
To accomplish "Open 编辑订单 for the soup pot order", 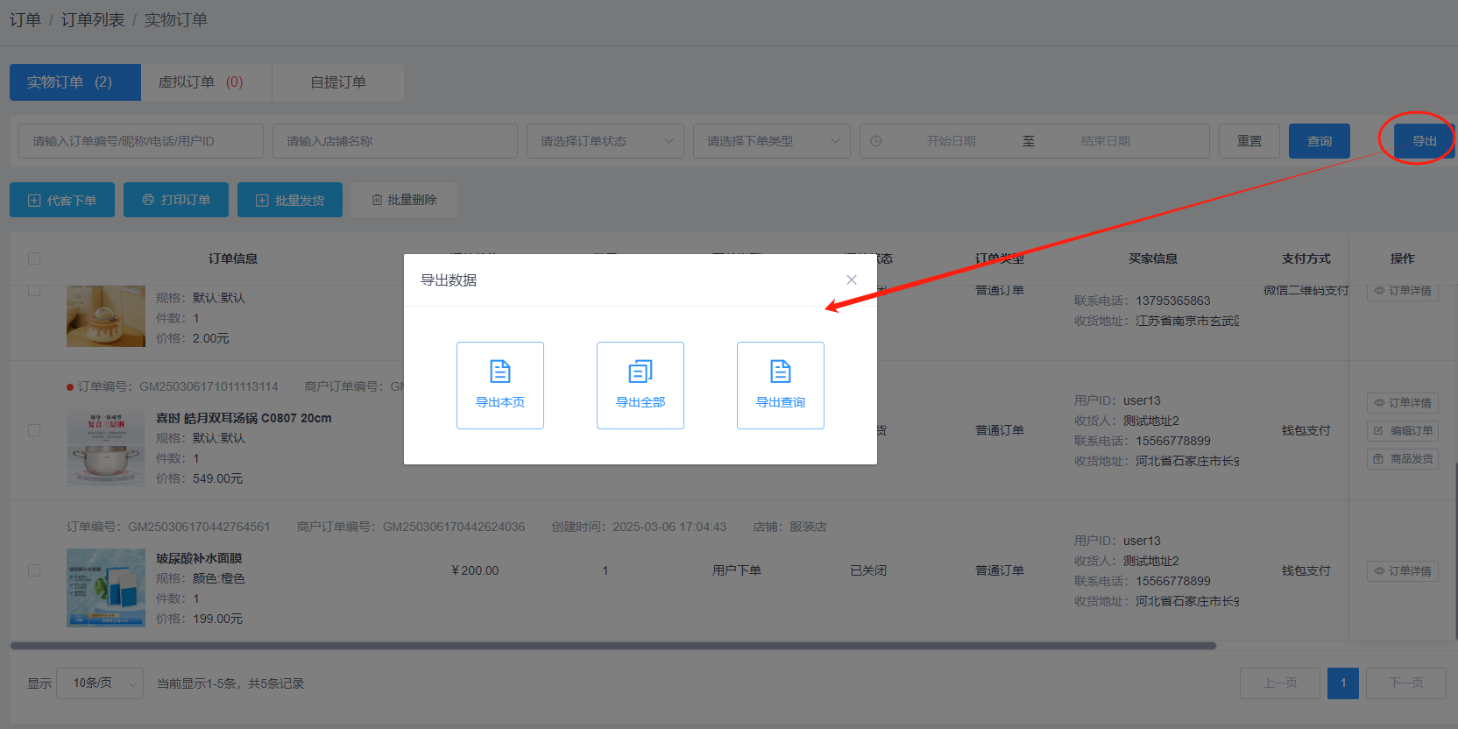I will [x=1402, y=430].
